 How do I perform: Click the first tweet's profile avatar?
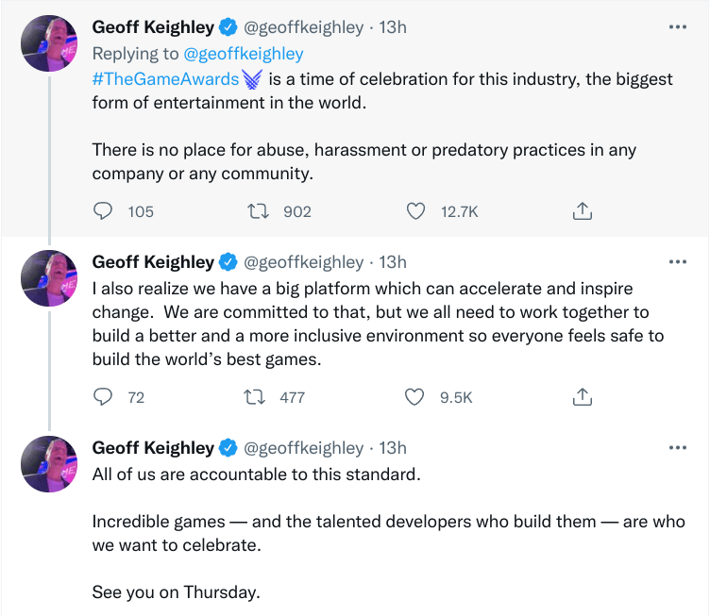point(48,42)
